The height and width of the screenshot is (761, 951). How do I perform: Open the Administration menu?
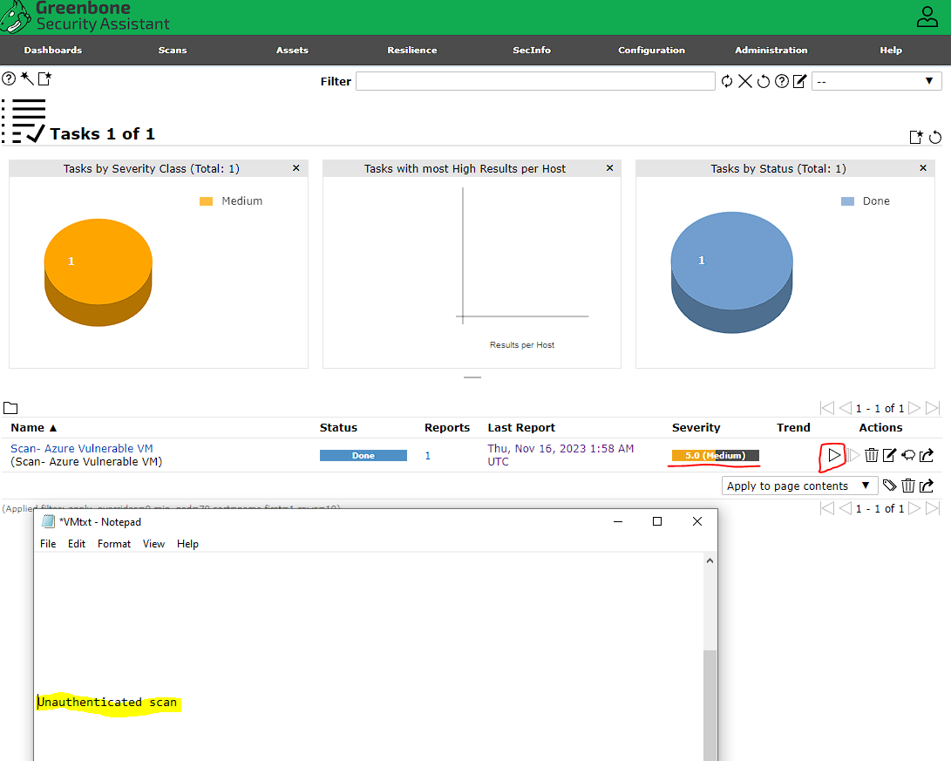pos(771,51)
